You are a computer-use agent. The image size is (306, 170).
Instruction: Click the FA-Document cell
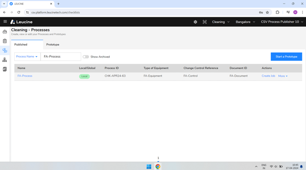[x=238, y=76]
